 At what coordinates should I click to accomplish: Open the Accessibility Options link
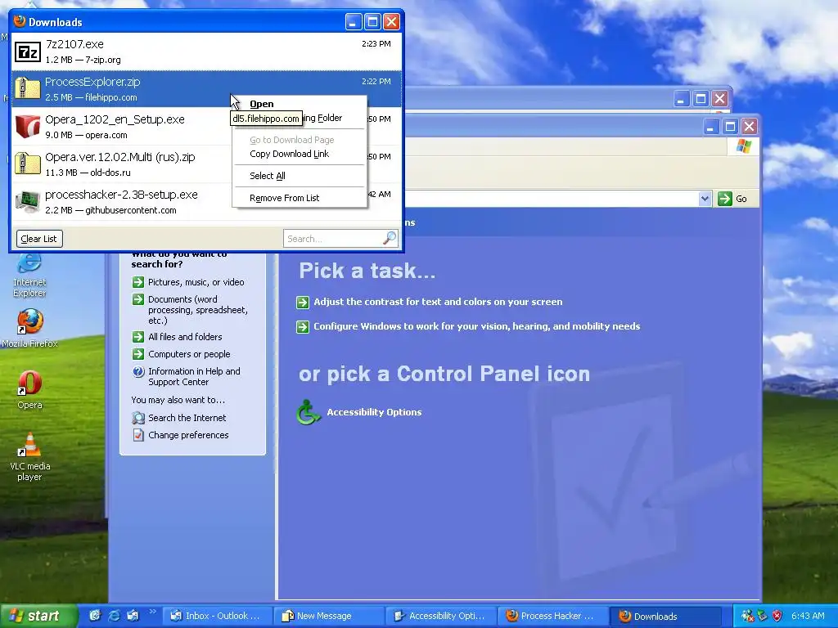coord(374,412)
